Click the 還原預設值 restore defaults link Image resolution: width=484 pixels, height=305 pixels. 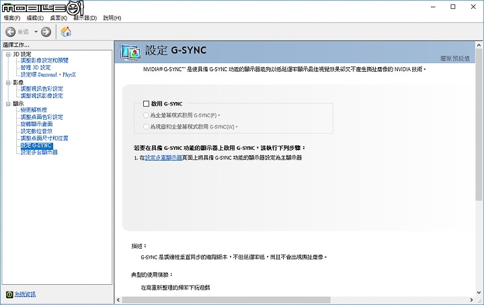tap(455, 58)
